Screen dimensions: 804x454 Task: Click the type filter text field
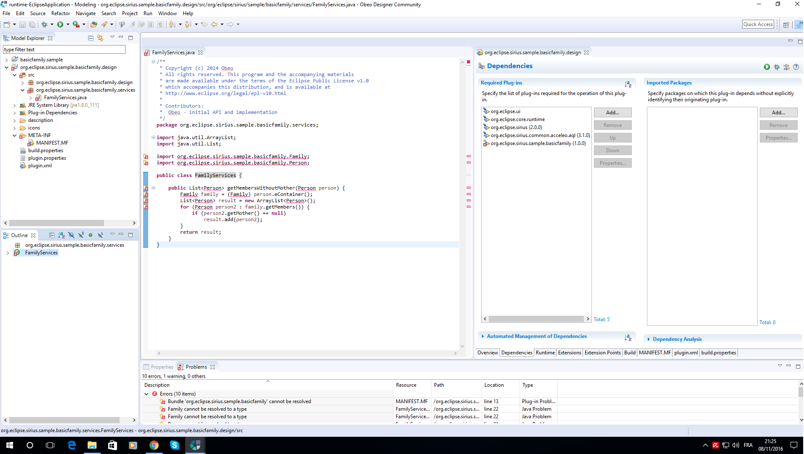tap(64, 50)
